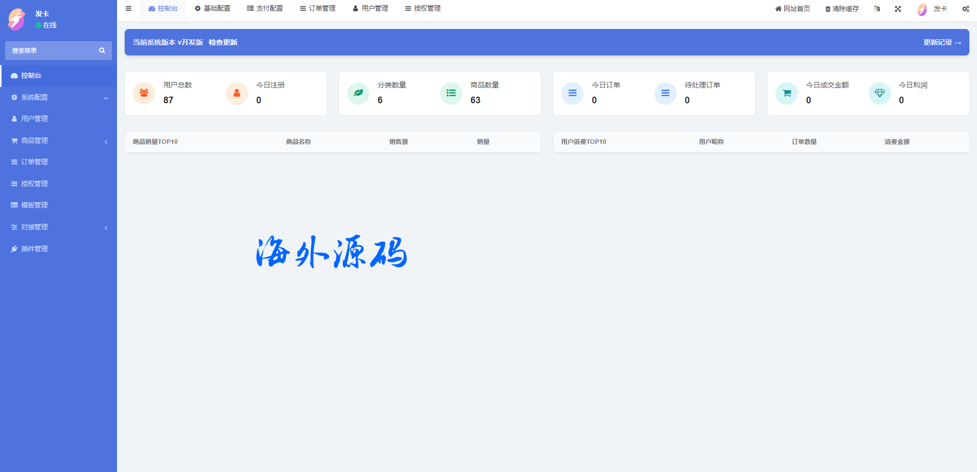Image resolution: width=977 pixels, height=472 pixels.
Task: Click the 今日成交金额 shopping cart icon
Action: click(787, 93)
